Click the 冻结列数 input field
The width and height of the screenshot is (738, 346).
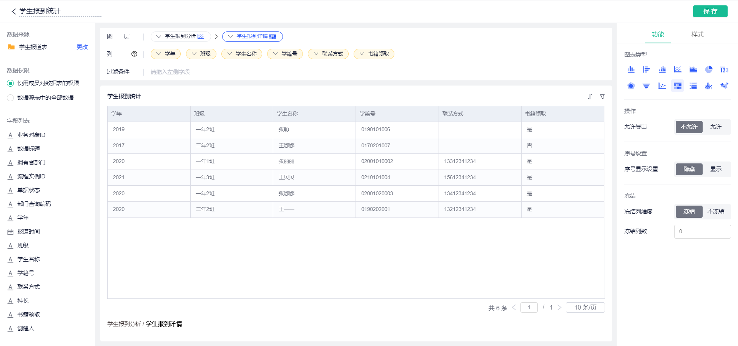pyautogui.click(x=702, y=231)
